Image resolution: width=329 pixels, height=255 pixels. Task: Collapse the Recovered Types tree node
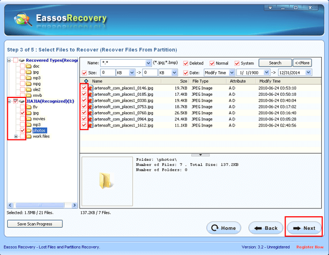coord(9,60)
